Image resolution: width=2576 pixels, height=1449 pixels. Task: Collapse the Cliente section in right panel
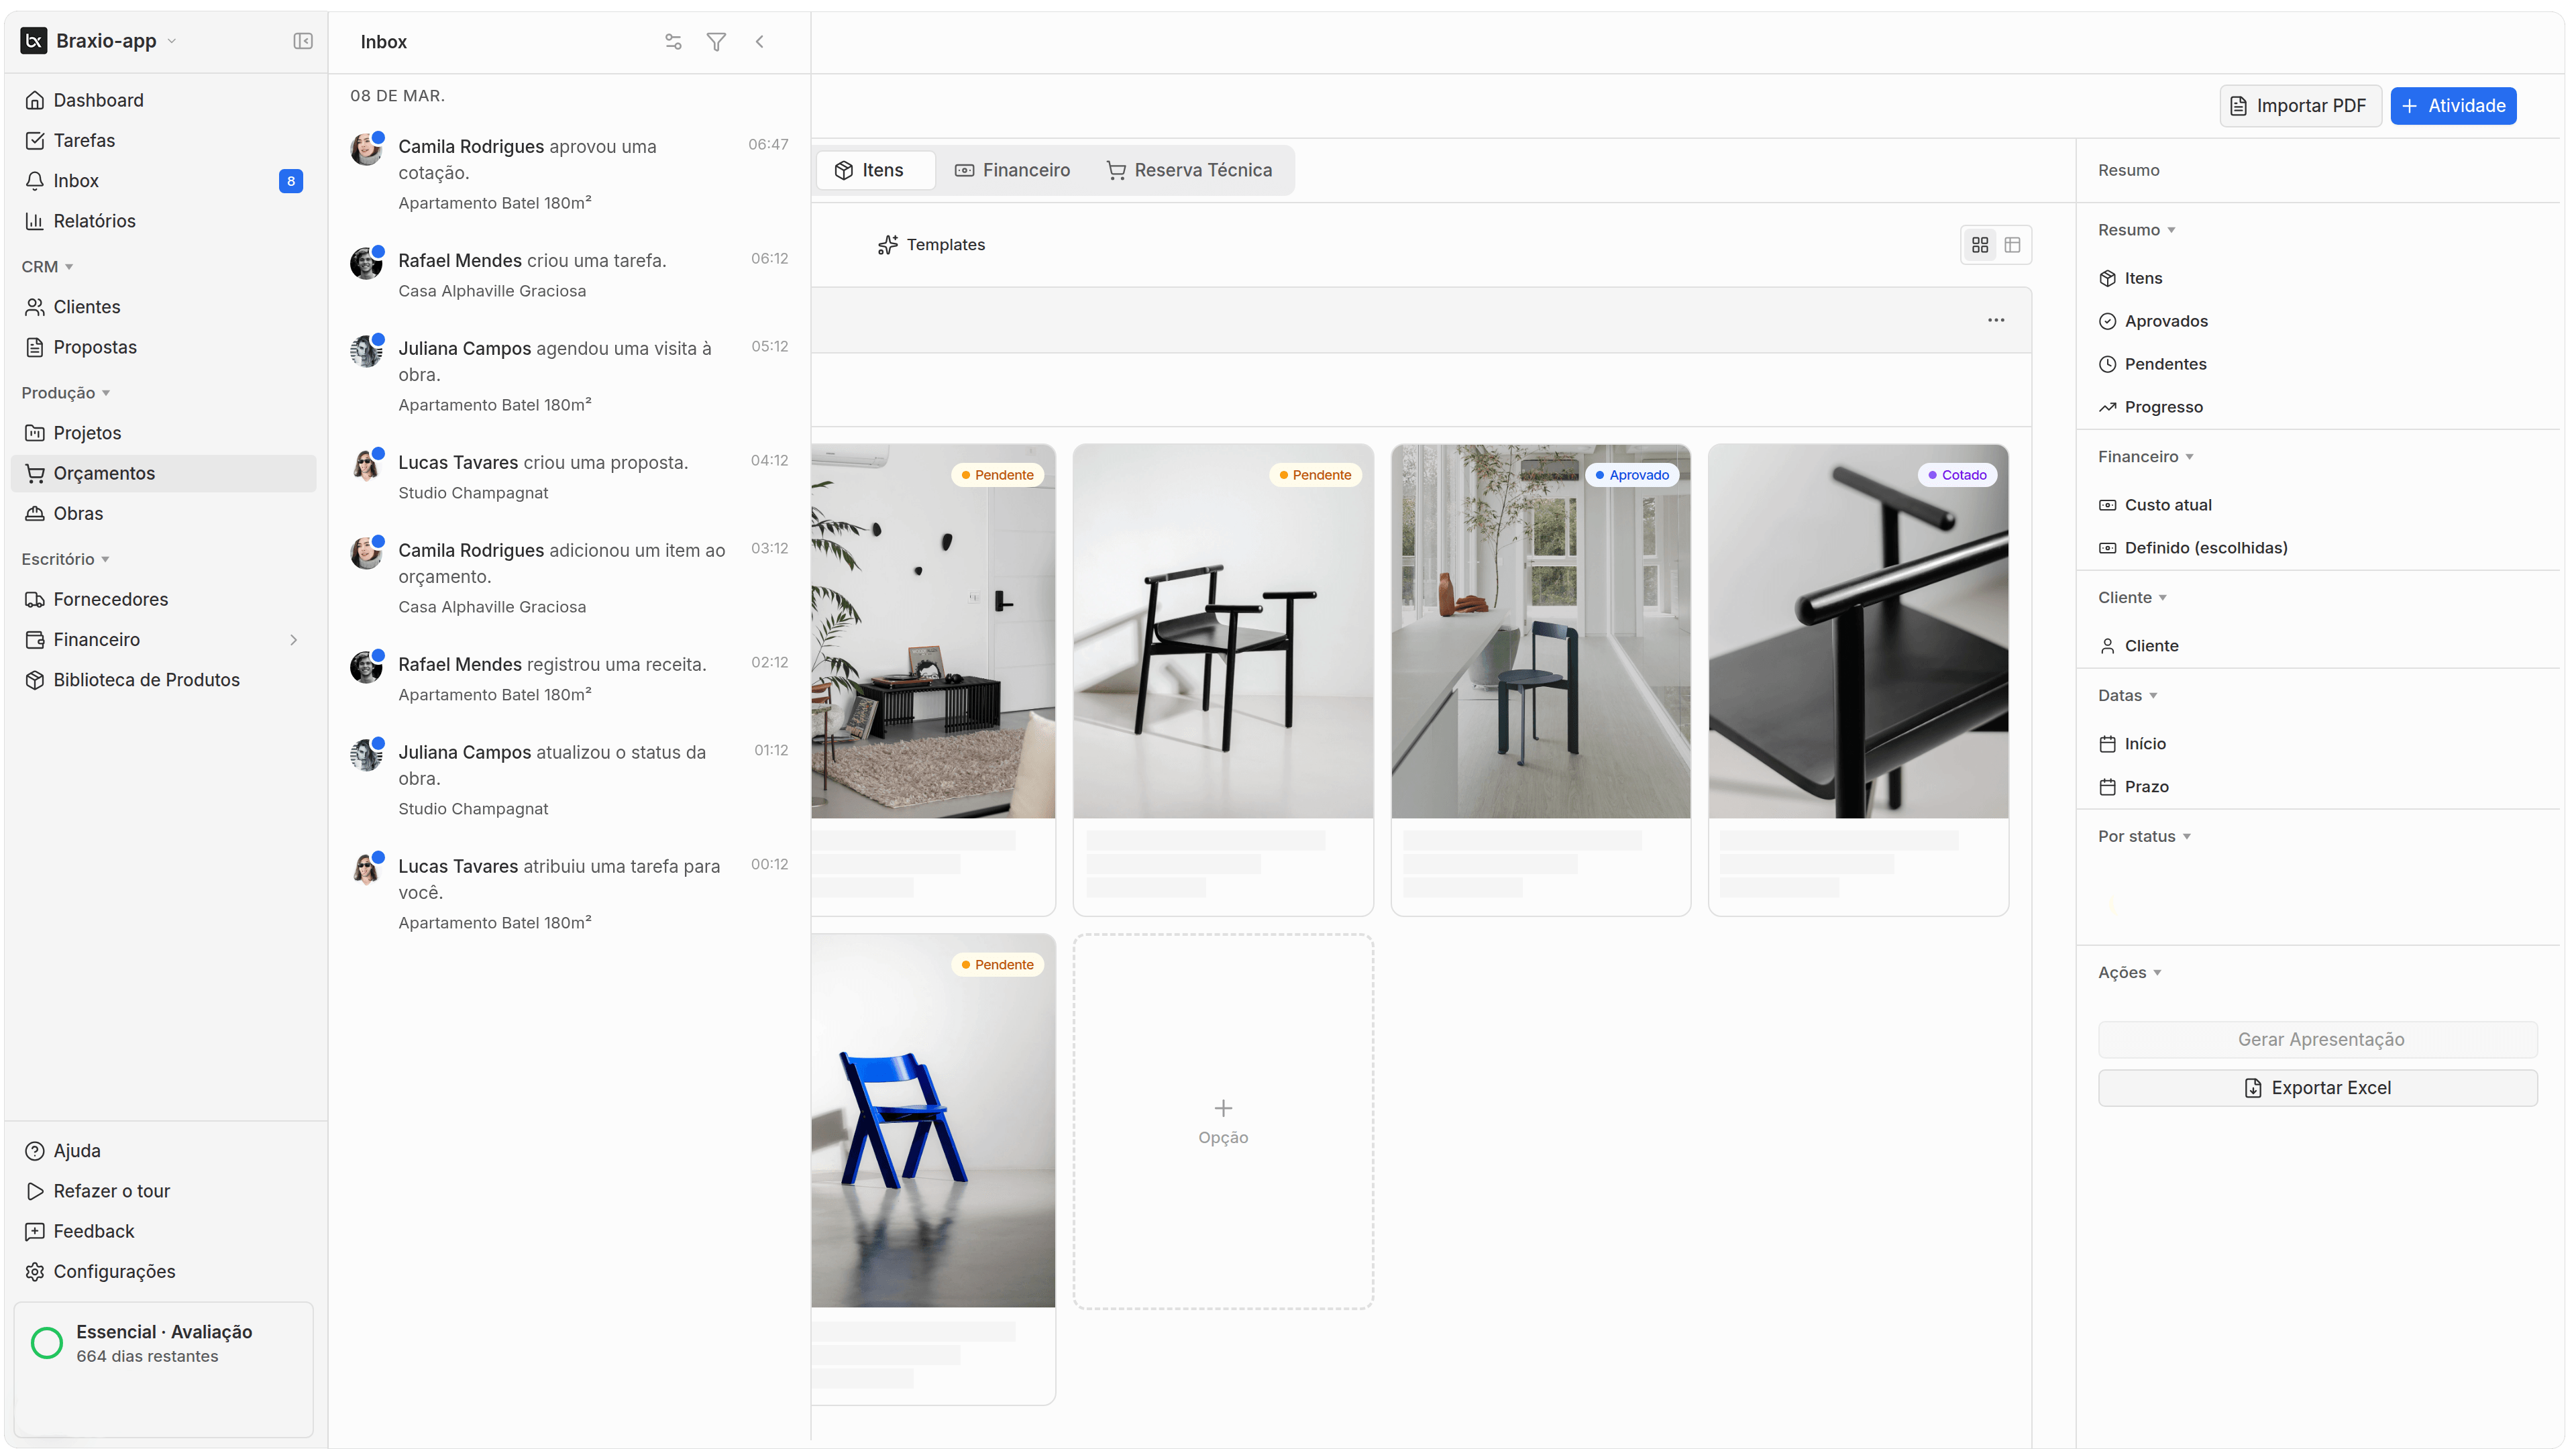point(2132,598)
